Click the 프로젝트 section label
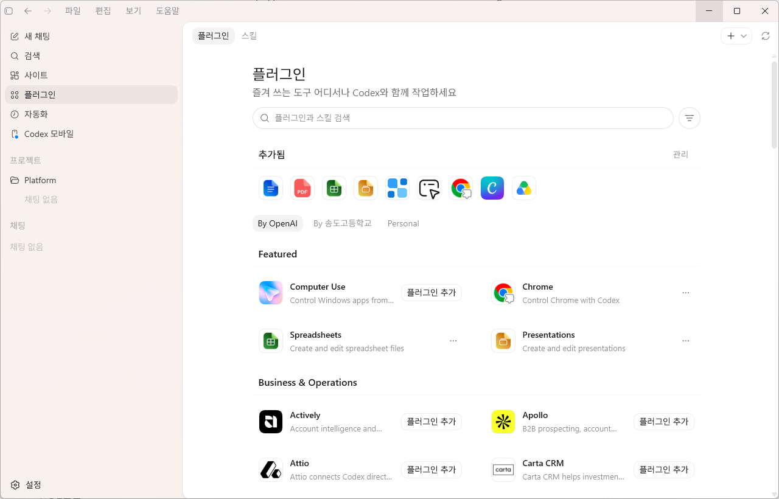Image resolution: width=779 pixels, height=499 pixels. (x=26, y=161)
